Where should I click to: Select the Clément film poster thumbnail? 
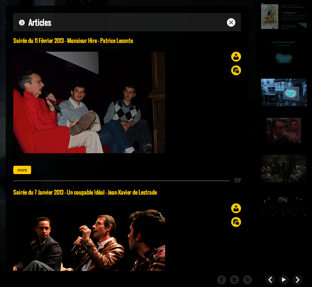coord(284,16)
